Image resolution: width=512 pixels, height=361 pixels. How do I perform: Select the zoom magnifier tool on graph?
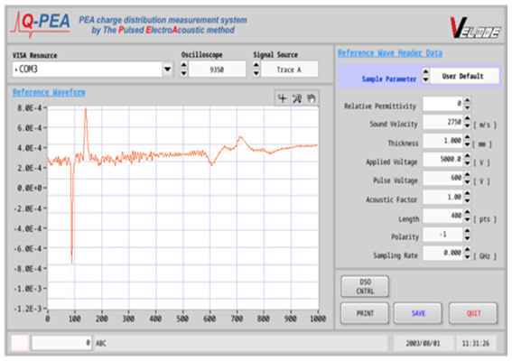[297, 98]
